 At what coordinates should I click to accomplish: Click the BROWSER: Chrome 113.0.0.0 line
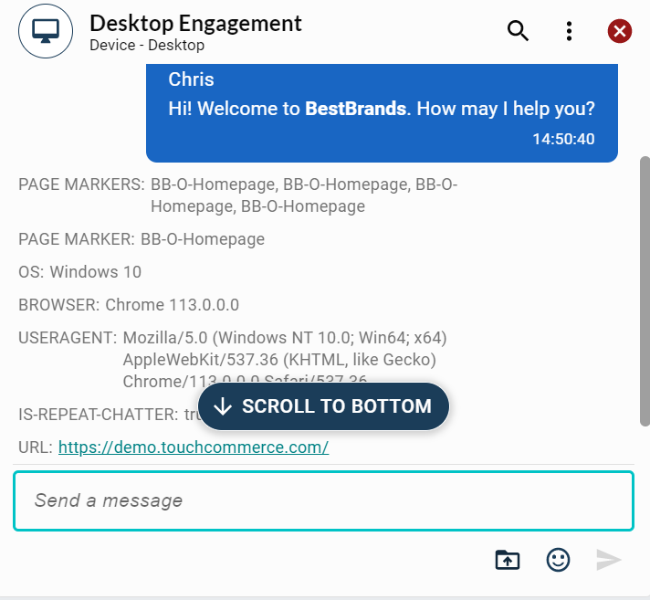(x=129, y=305)
